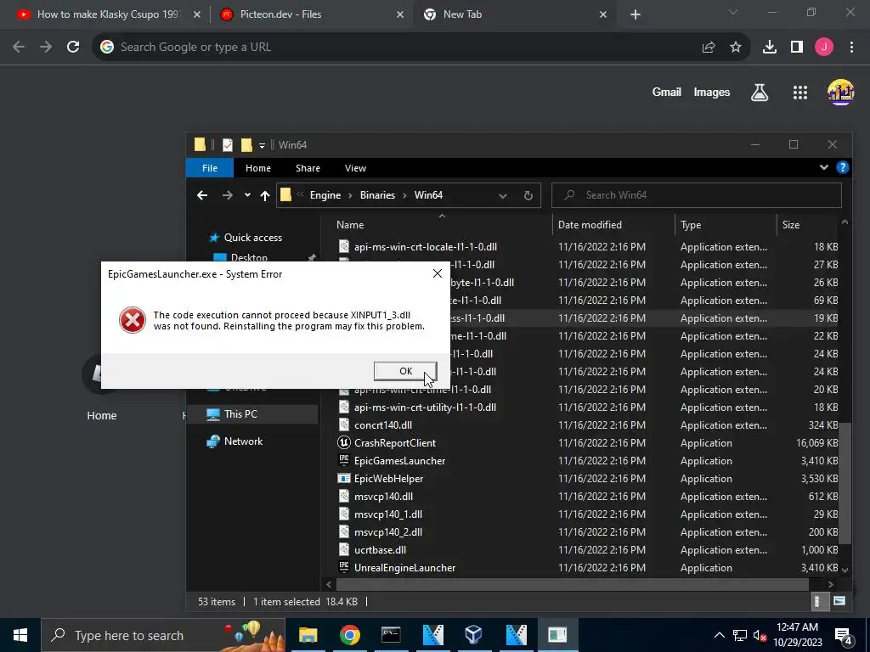870x652 pixels.
Task: Open the notification center icon
Action: pos(844,635)
